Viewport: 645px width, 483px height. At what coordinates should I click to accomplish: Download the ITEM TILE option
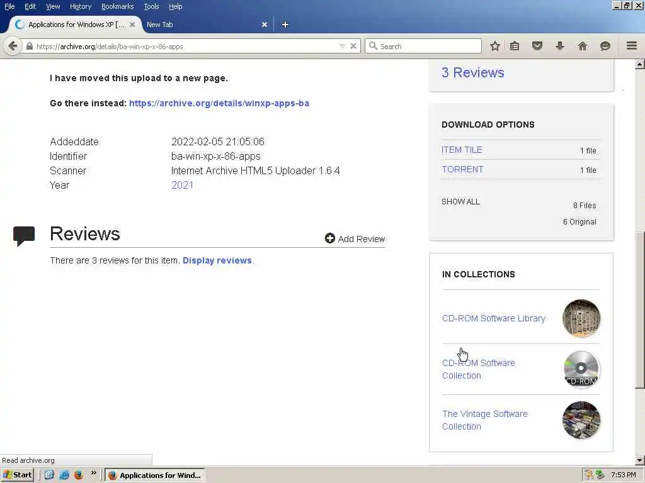coord(462,150)
